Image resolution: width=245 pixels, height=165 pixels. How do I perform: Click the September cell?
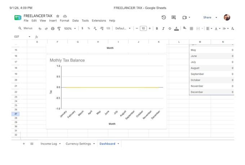click(200, 74)
